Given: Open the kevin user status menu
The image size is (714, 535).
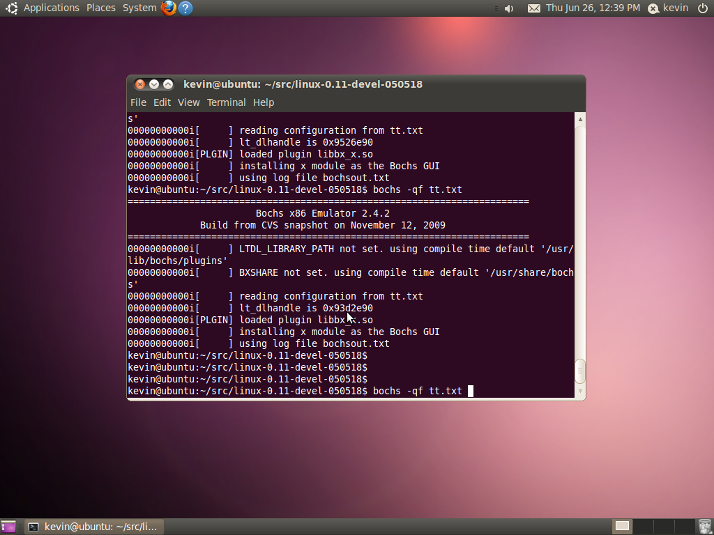Looking at the screenshot, I should click(x=668, y=8).
